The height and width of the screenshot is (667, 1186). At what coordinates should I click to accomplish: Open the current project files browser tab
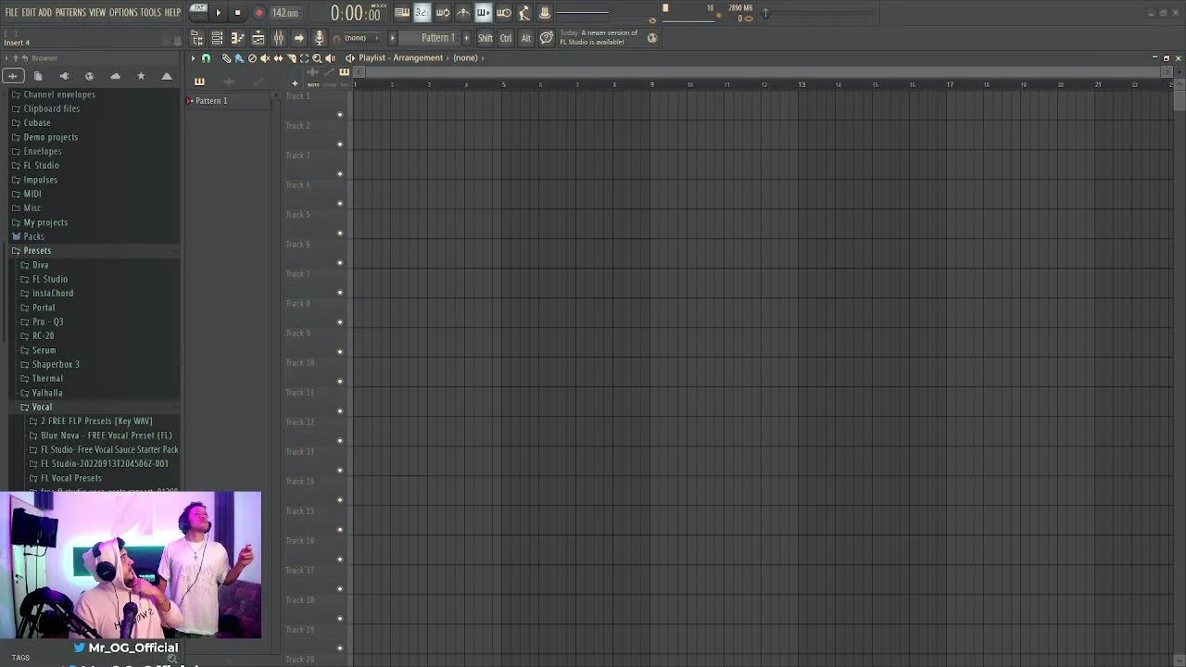(38, 76)
